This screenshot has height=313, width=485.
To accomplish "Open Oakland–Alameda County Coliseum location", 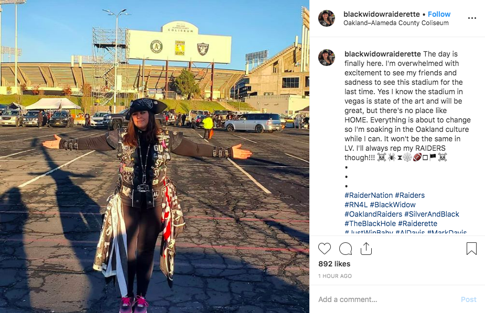I will [x=396, y=23].
